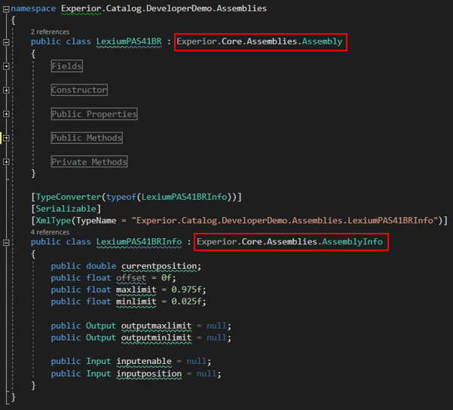Screen dimensions: 453x410
Task: Click the Input type of inputenable
Action: point(99,362)
